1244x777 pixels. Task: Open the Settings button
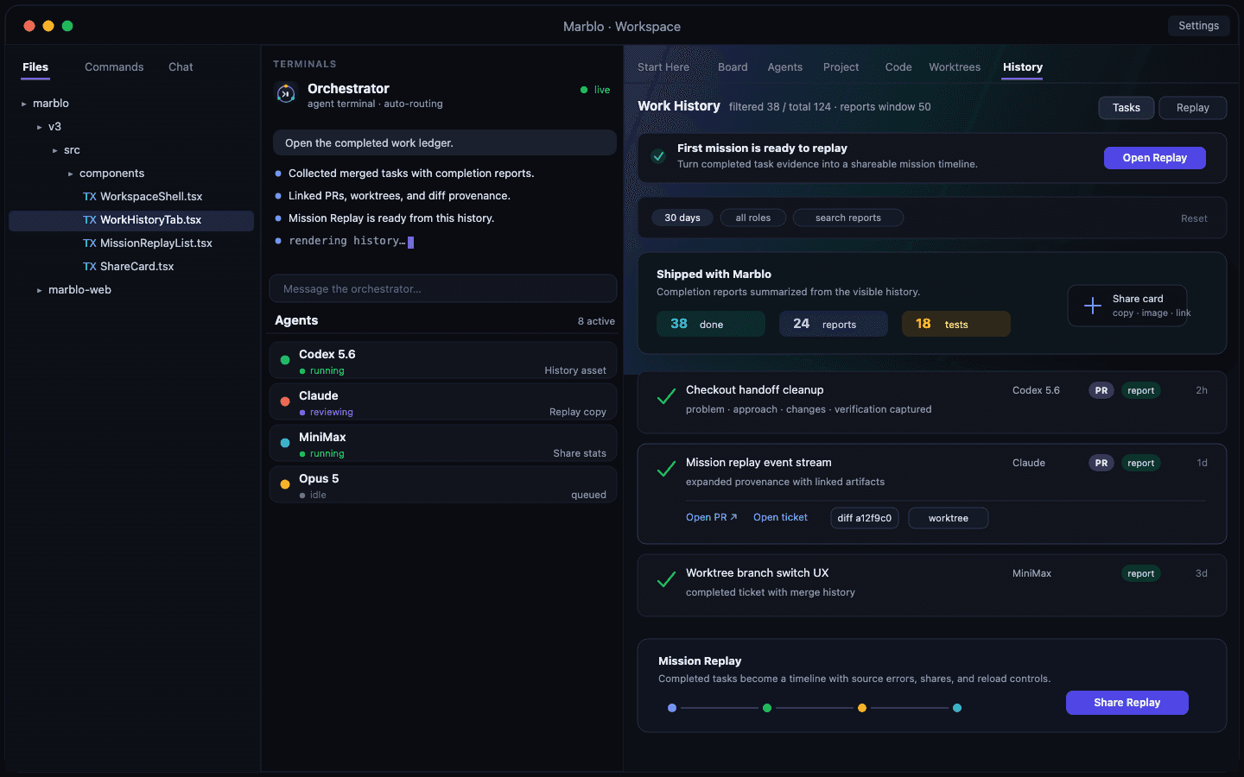coord(1199,26)
